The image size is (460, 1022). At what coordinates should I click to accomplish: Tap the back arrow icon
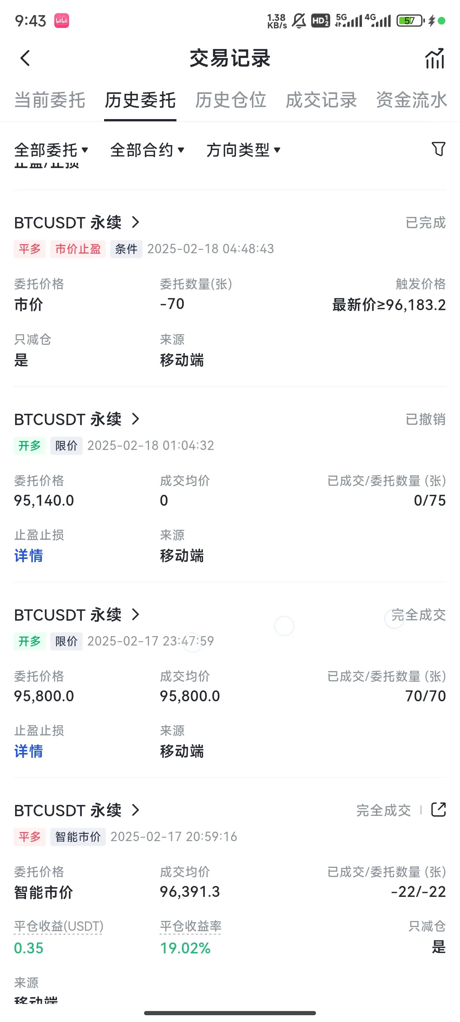(x=25, y=58)
